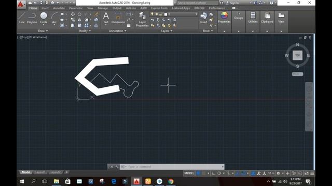This screenshot has width=332, height=186.
Task: Add a new layout with plus button
Action: click(x=66, y=172)
